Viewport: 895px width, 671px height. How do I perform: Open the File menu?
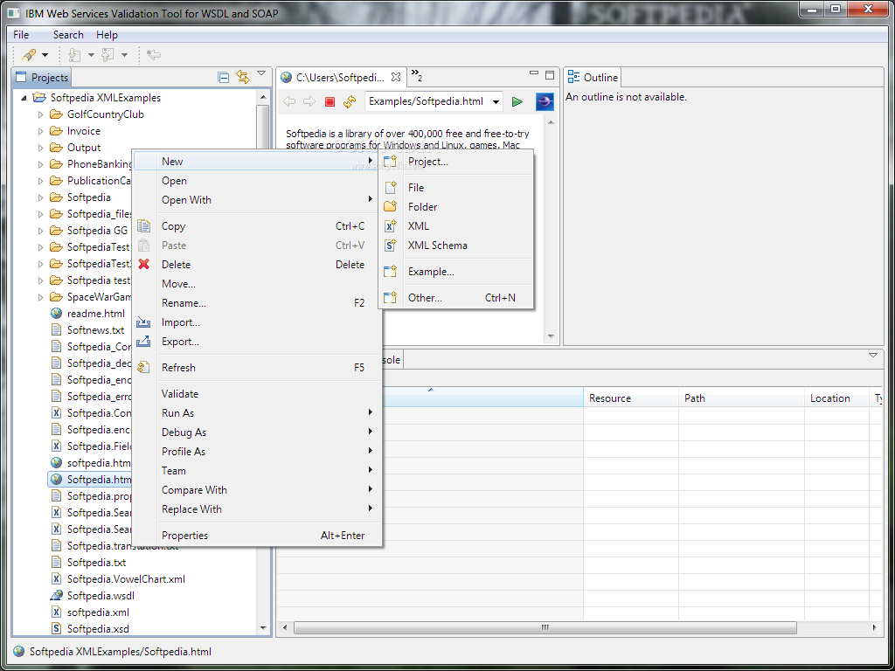[21, 35]
